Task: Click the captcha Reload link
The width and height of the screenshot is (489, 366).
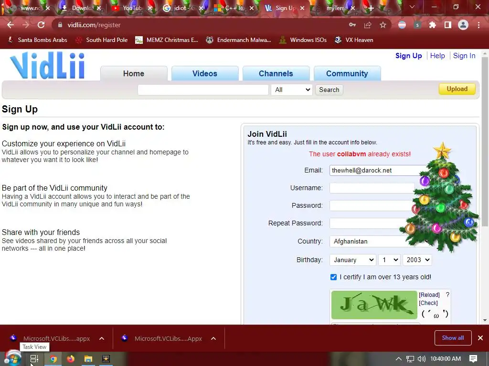Action: [429, 295]
